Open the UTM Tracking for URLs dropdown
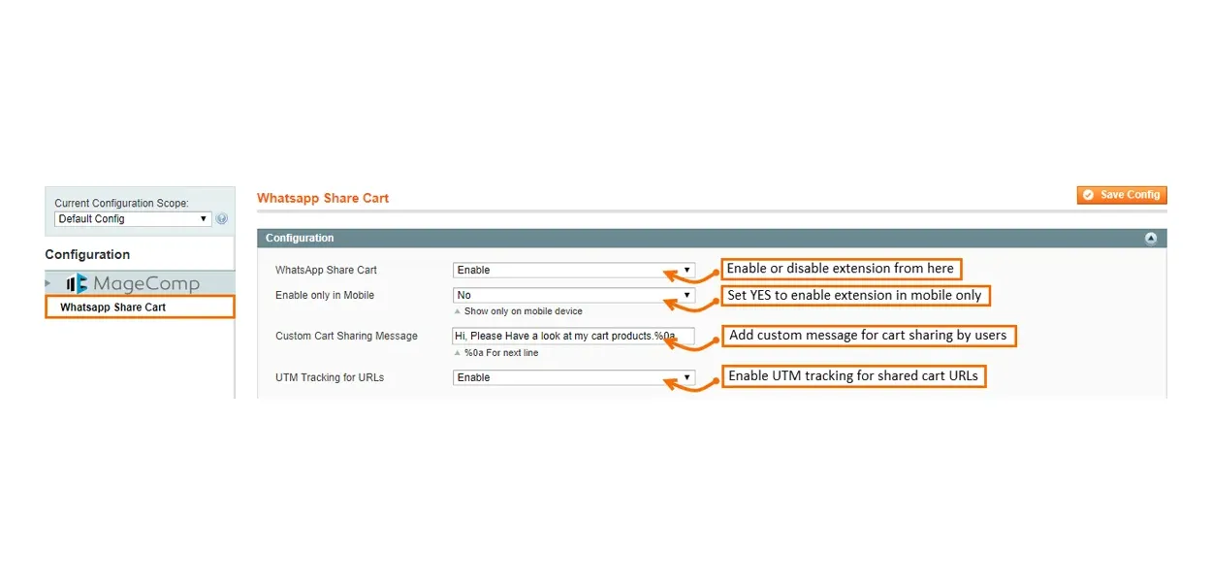Image resolution: width=1212 pixels, height=582 pixels. 573,377
